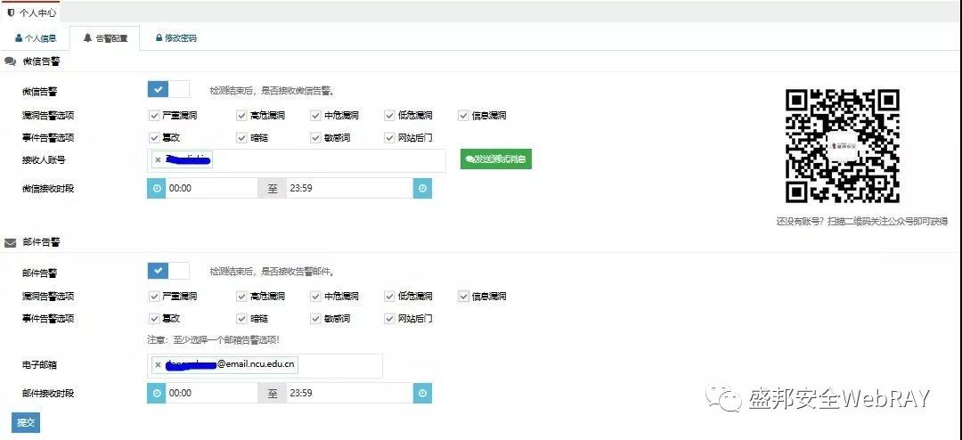
Task: Click the shield icon on 个人中心 tab
Action: pos(11,12)
